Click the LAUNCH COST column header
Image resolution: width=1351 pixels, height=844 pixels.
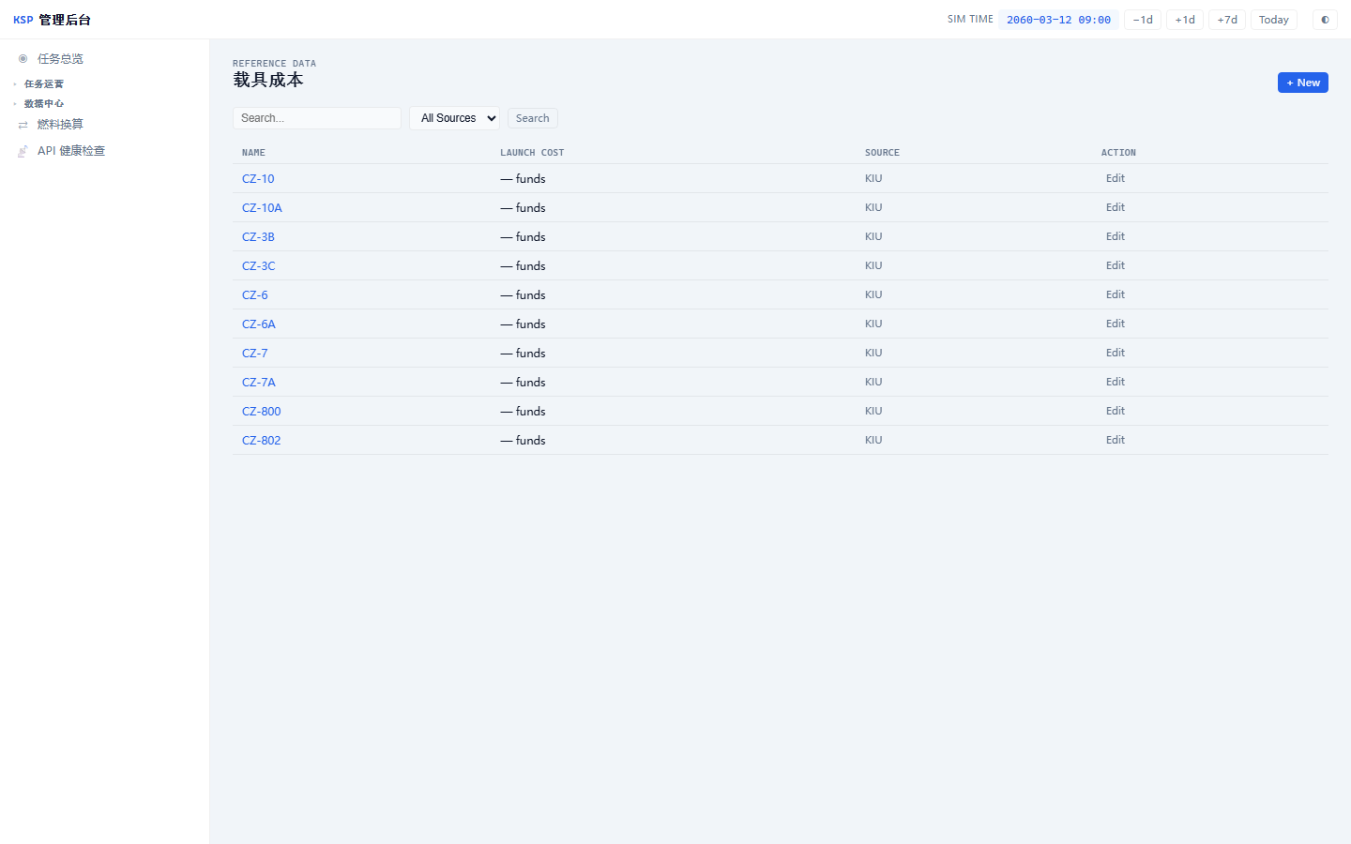coord(532,153)
